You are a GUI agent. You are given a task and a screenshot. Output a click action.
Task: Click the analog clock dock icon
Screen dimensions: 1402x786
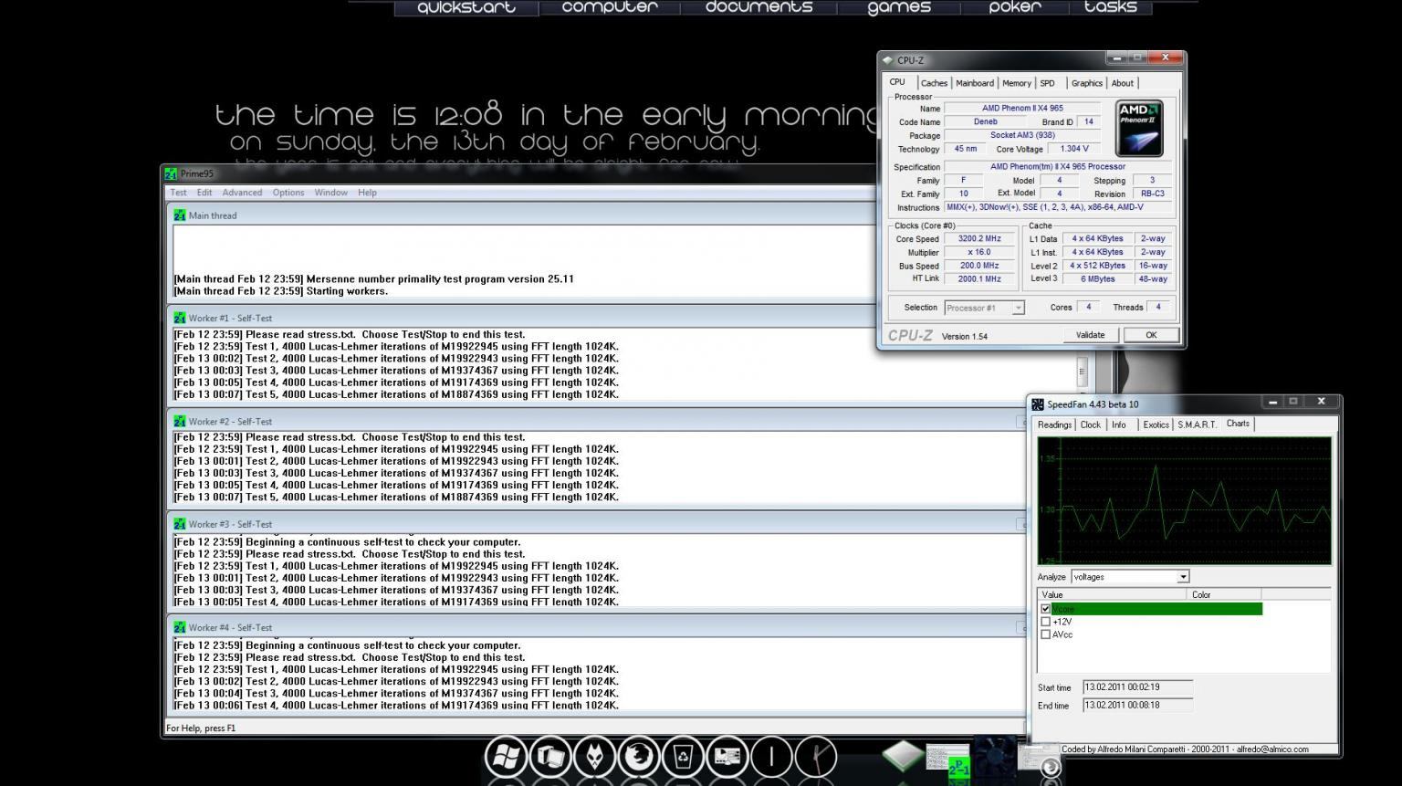[x=816, y=757]
